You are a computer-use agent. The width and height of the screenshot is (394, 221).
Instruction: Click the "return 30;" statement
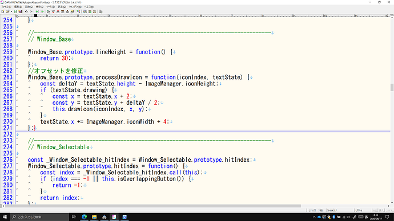tap(55, 58)
